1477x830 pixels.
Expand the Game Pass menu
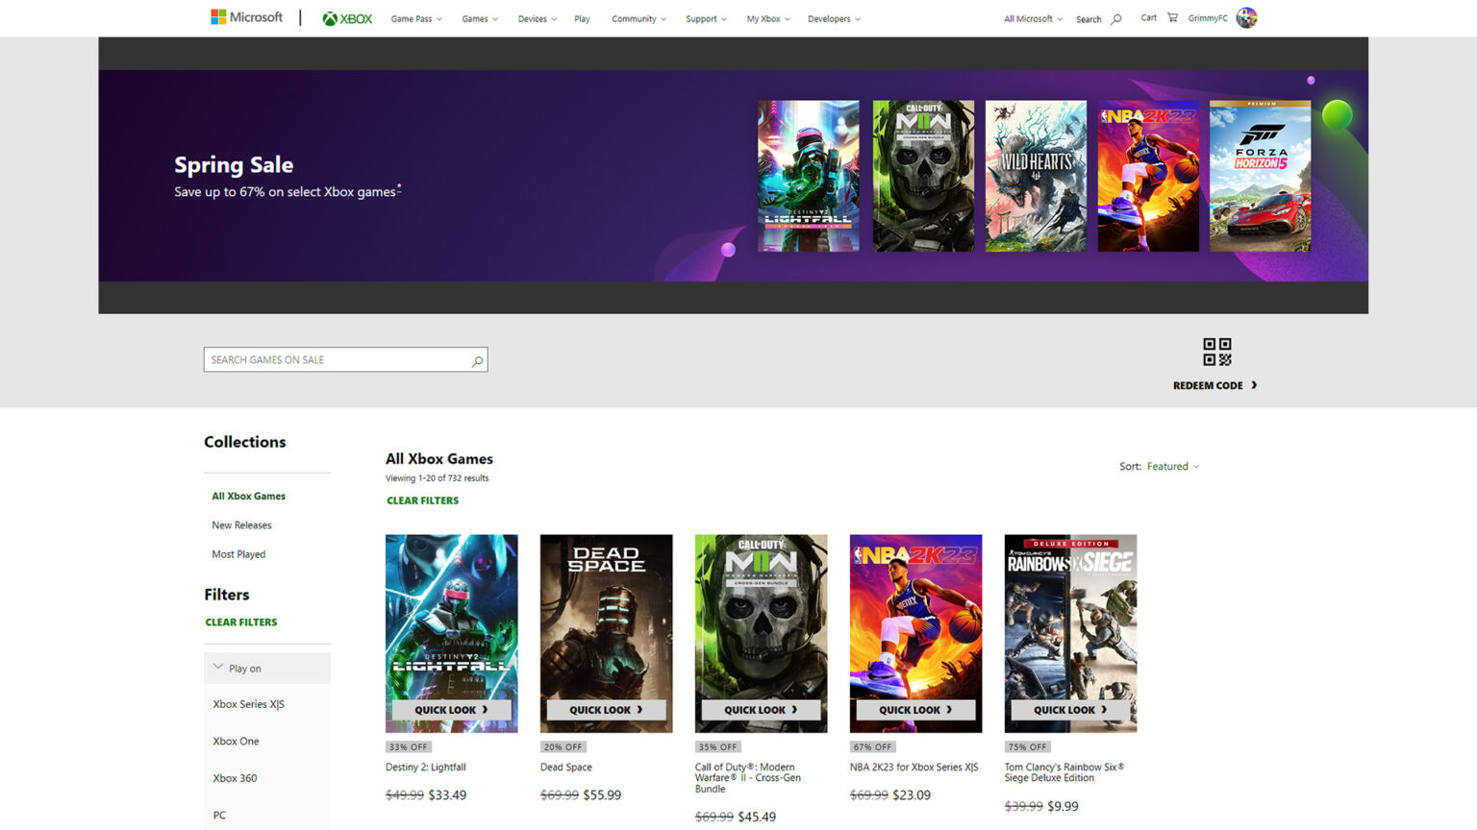tap(415, 19)
